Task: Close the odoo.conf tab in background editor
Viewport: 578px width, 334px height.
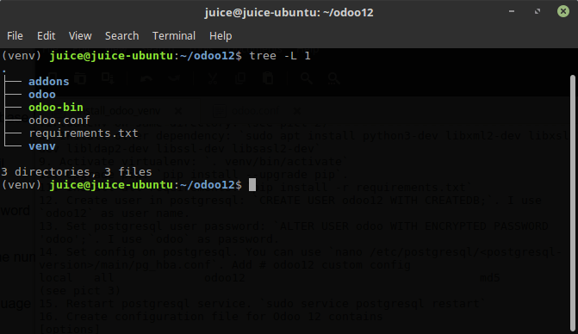Action: tap(296, 110)
